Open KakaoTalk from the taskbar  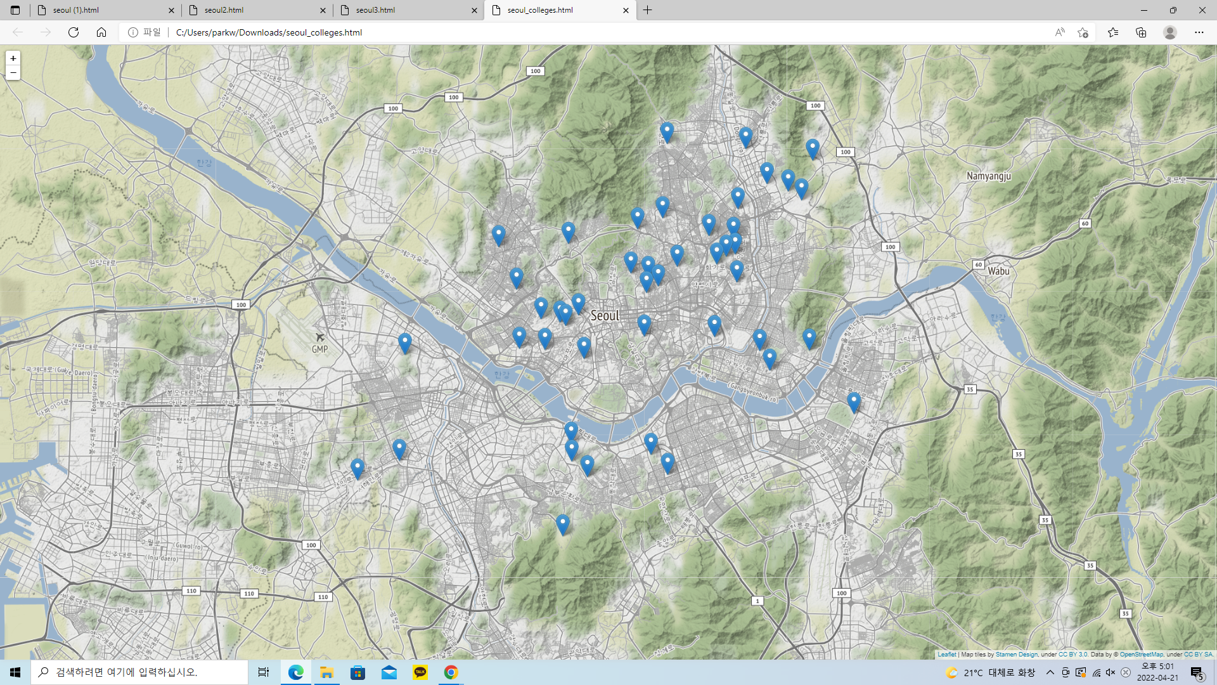(x=420, y=672)
